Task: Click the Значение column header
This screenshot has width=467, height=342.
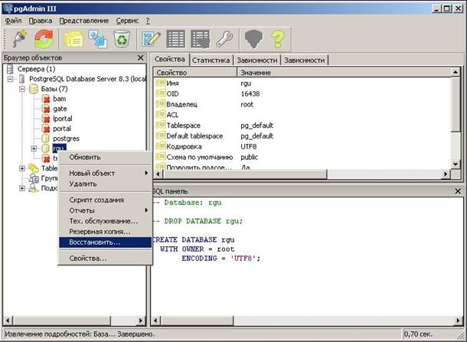Action: 345,73
